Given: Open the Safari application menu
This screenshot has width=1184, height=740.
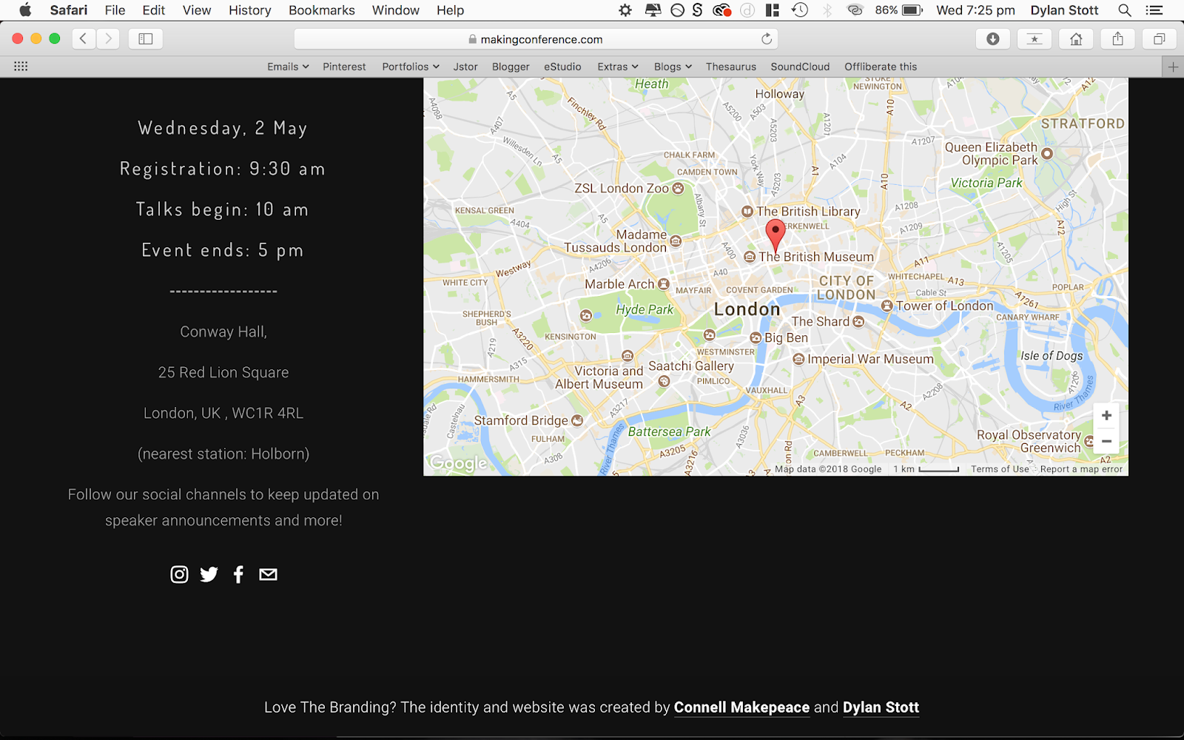Looking at the screenshot, I should 69,10.
